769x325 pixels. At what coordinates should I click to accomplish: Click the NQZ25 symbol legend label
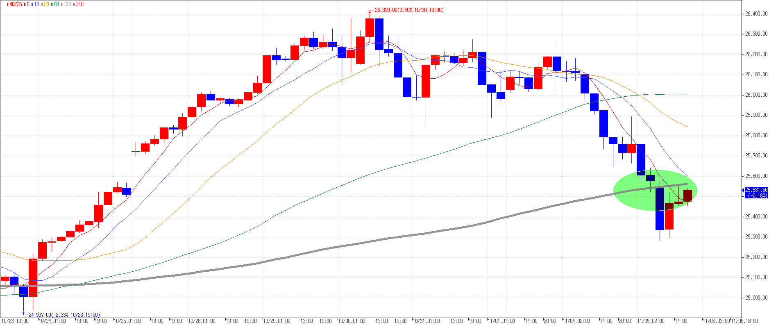click(x=16, y=4)
